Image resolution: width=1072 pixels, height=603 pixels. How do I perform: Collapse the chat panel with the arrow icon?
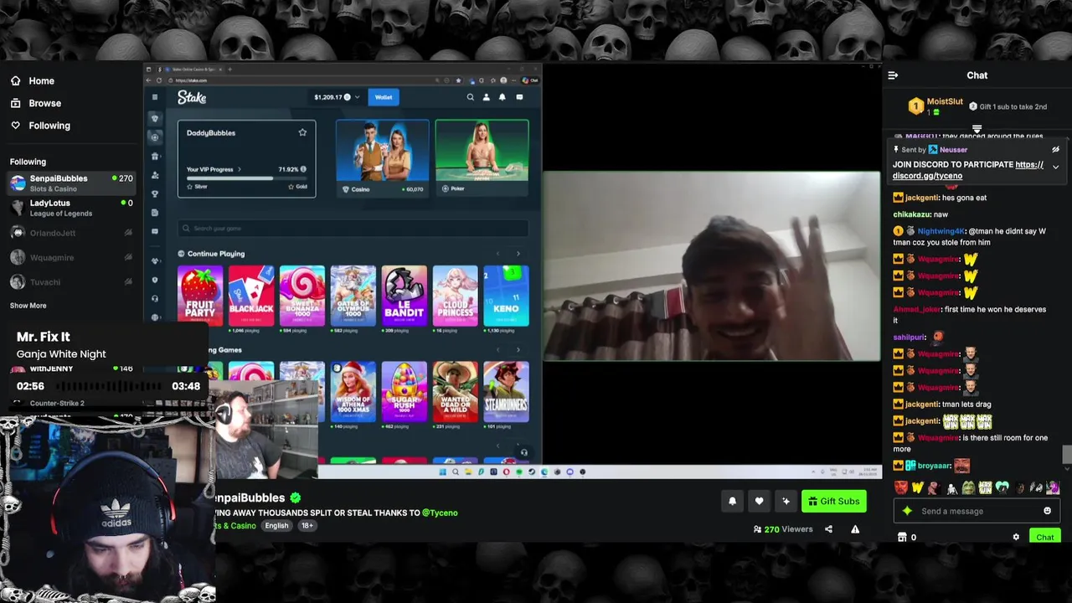[893, 75]
